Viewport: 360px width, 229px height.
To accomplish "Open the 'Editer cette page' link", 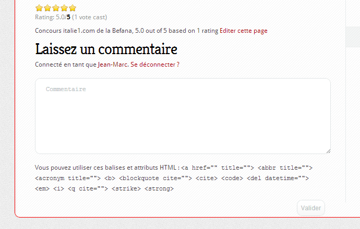I will click(243, 31).
